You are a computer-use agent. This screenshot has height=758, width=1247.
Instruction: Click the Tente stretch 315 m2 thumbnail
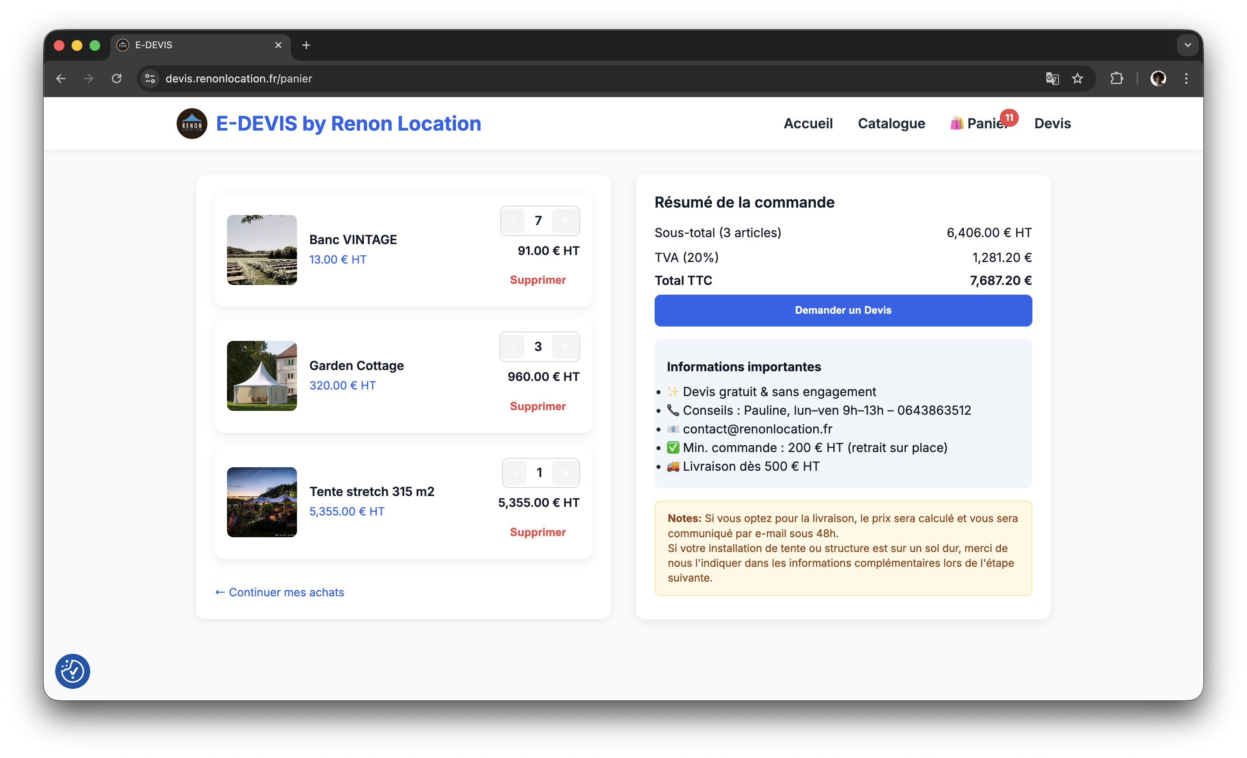point(262,502)
